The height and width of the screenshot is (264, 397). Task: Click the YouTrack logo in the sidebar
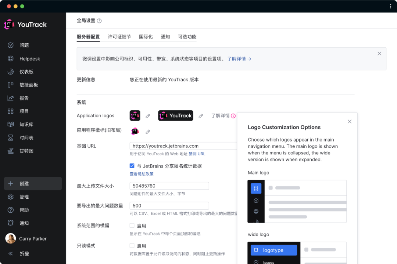[x=26, y=25]
